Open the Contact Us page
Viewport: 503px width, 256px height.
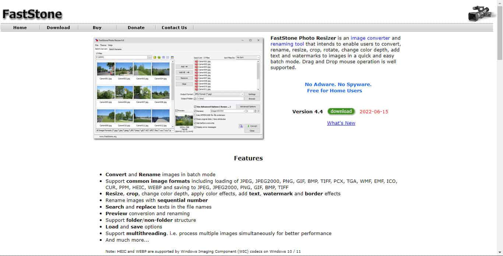click(174, 28)
